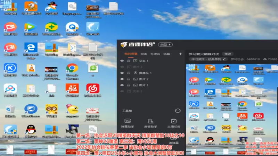The width and height of the screenshot is (278, 156).
Task: Open the QQ游戏 penguin shortcut
Action: pos(51,8)
